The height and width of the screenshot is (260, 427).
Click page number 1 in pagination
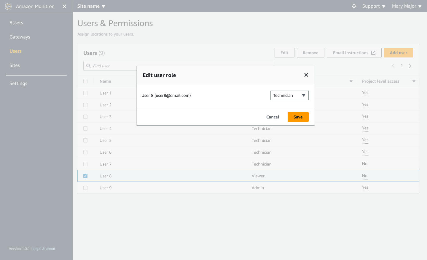pos(401,65)
